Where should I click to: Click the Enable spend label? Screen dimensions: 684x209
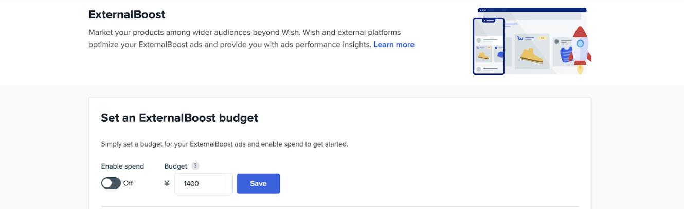pos(122,166)
